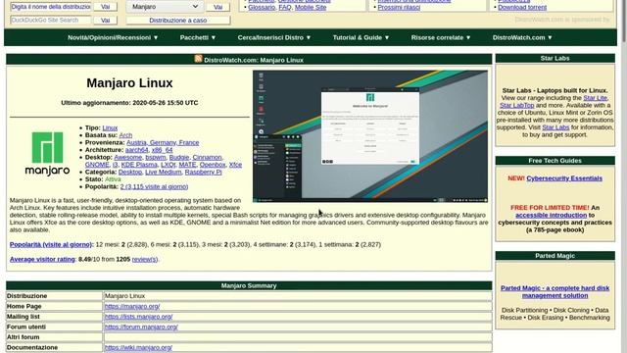Open the wiki.manjaro.org documentation link

(138, 347)
